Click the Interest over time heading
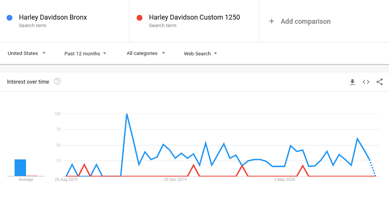Screen dimensions: 389x205 pyautogui.click(x=28, y=82)
